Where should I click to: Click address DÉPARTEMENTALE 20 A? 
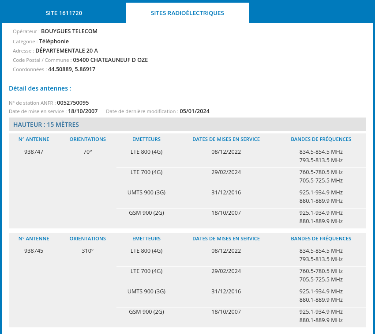[x=67, y=51]
